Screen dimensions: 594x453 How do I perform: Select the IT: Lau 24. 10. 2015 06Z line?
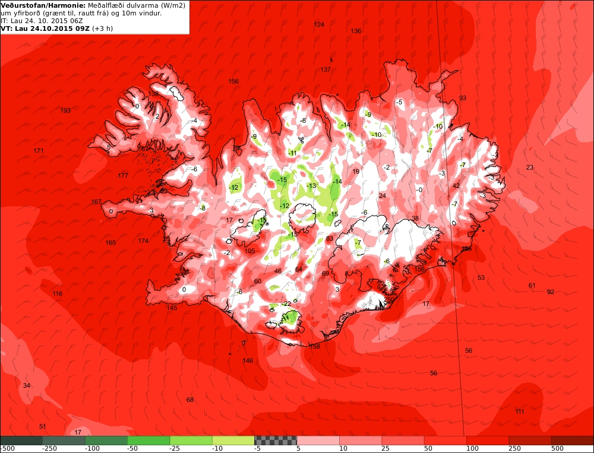click(x=42, y=21)
